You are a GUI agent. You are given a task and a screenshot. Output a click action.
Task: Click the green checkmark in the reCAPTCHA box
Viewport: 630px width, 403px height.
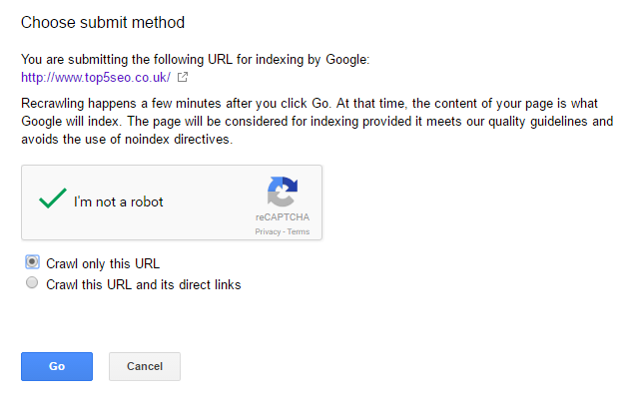[x=53, y=198]
